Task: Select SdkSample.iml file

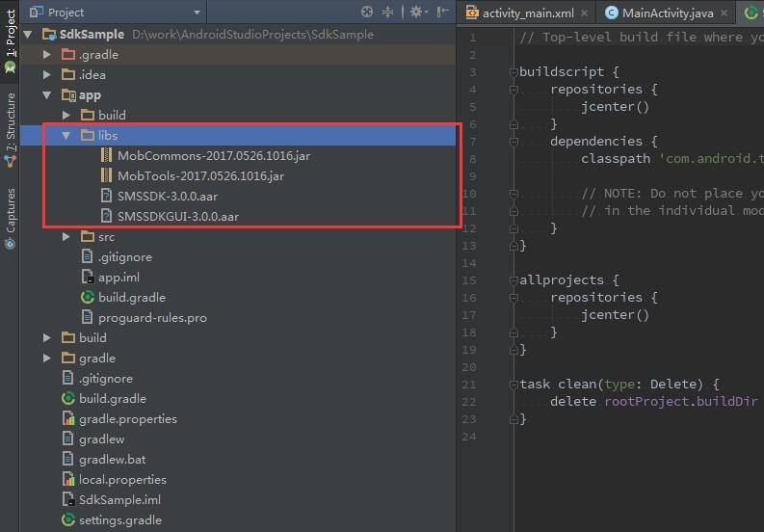Action: click(119, 500)
